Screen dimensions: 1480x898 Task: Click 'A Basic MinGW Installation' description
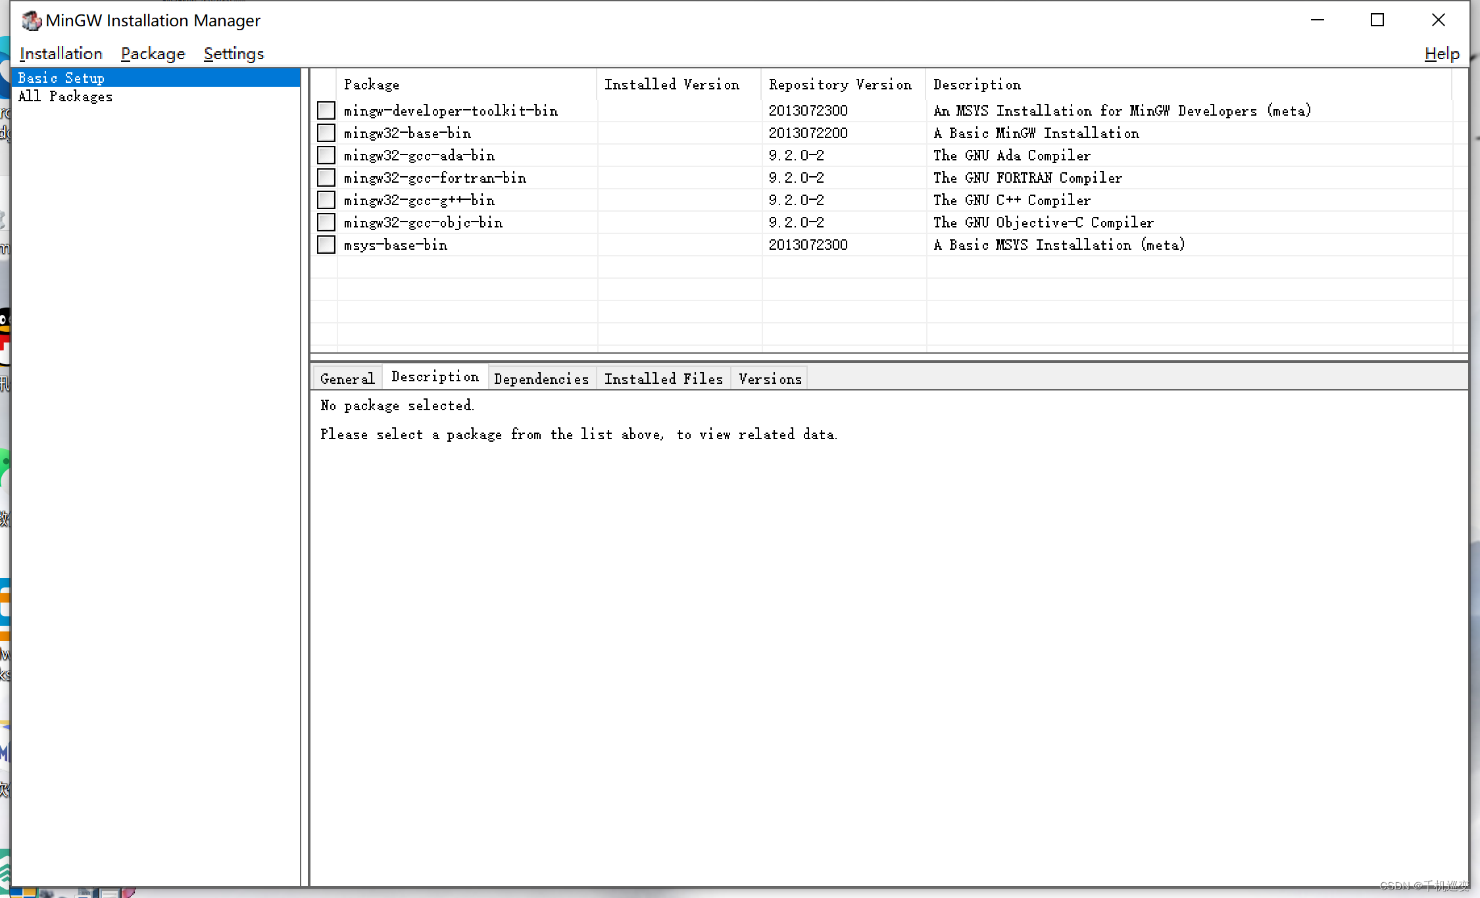pos(1036,133)
